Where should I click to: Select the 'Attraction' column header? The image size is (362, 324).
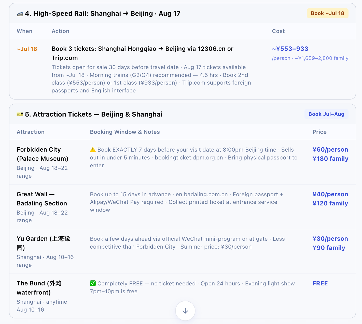[x=31, y=132]
